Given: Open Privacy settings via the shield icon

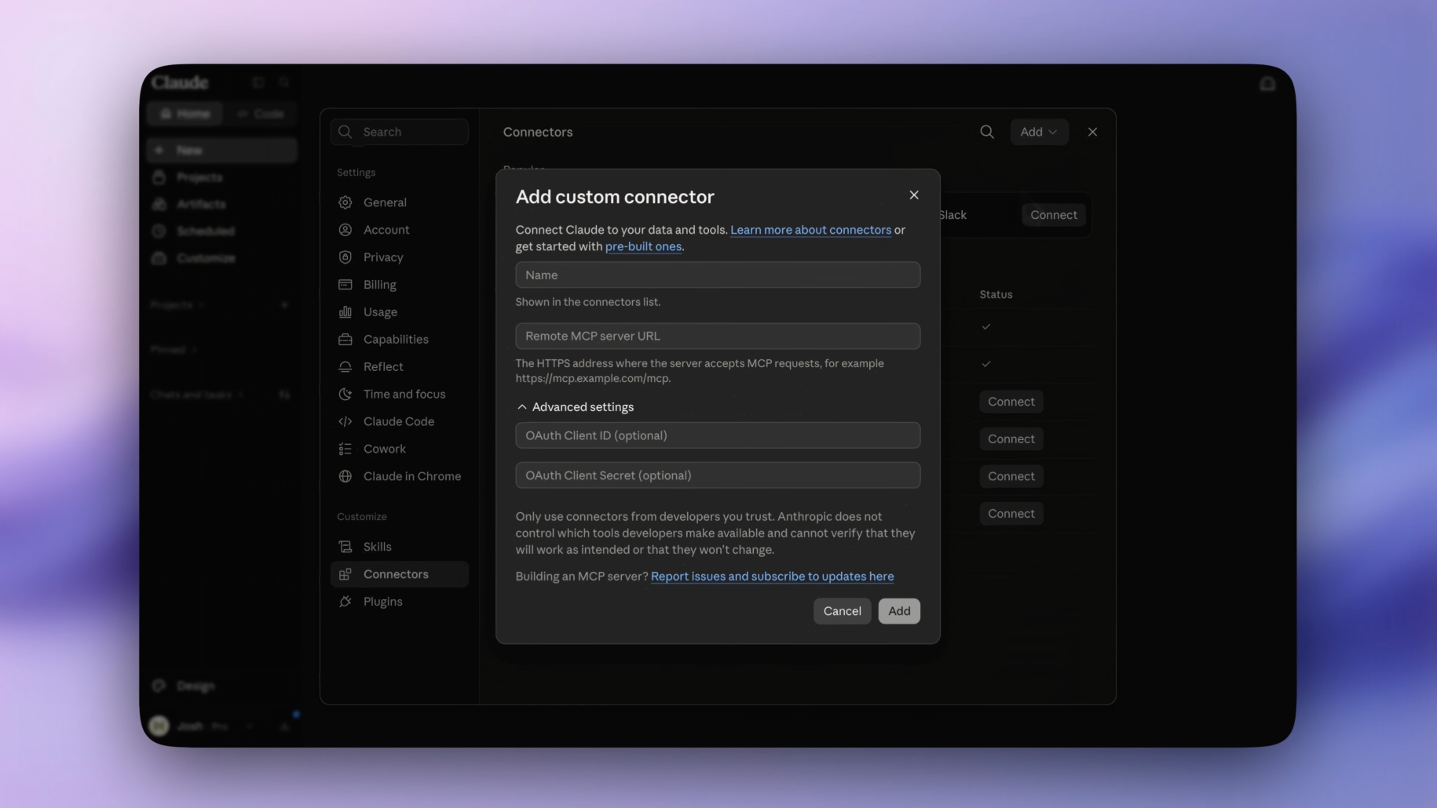Looking at the screenshot, I should pos(346,257).
